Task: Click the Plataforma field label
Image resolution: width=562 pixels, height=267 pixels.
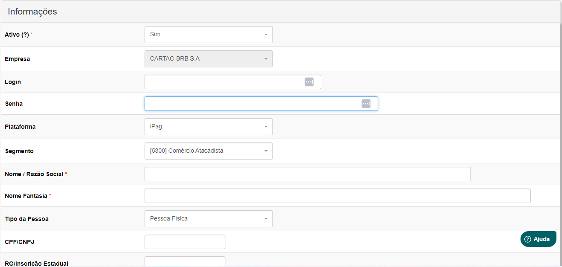Action: tap(20, 127)
